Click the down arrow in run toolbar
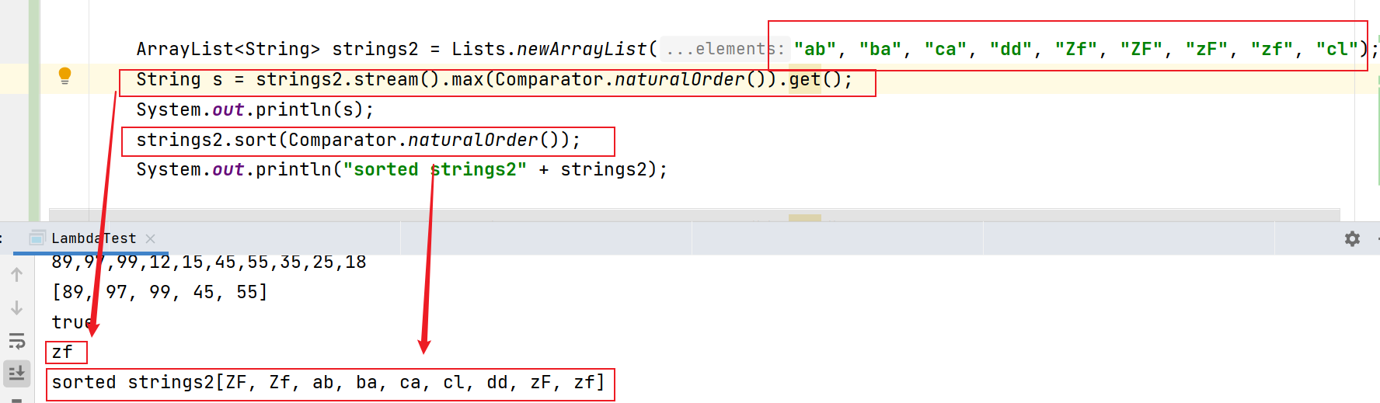 pyautogui.click(x=17, y=307)
